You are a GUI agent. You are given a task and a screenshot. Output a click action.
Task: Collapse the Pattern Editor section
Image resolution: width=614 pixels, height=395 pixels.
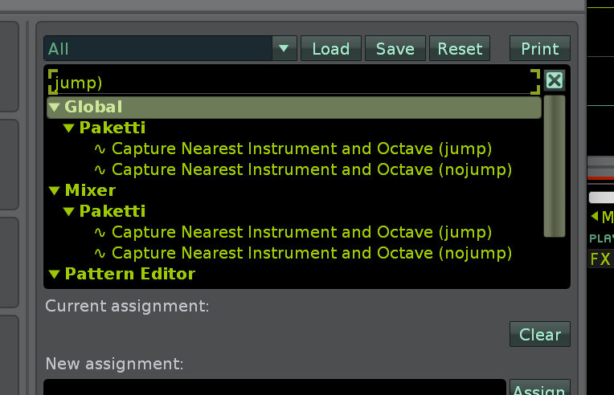(x=54, y=274)
